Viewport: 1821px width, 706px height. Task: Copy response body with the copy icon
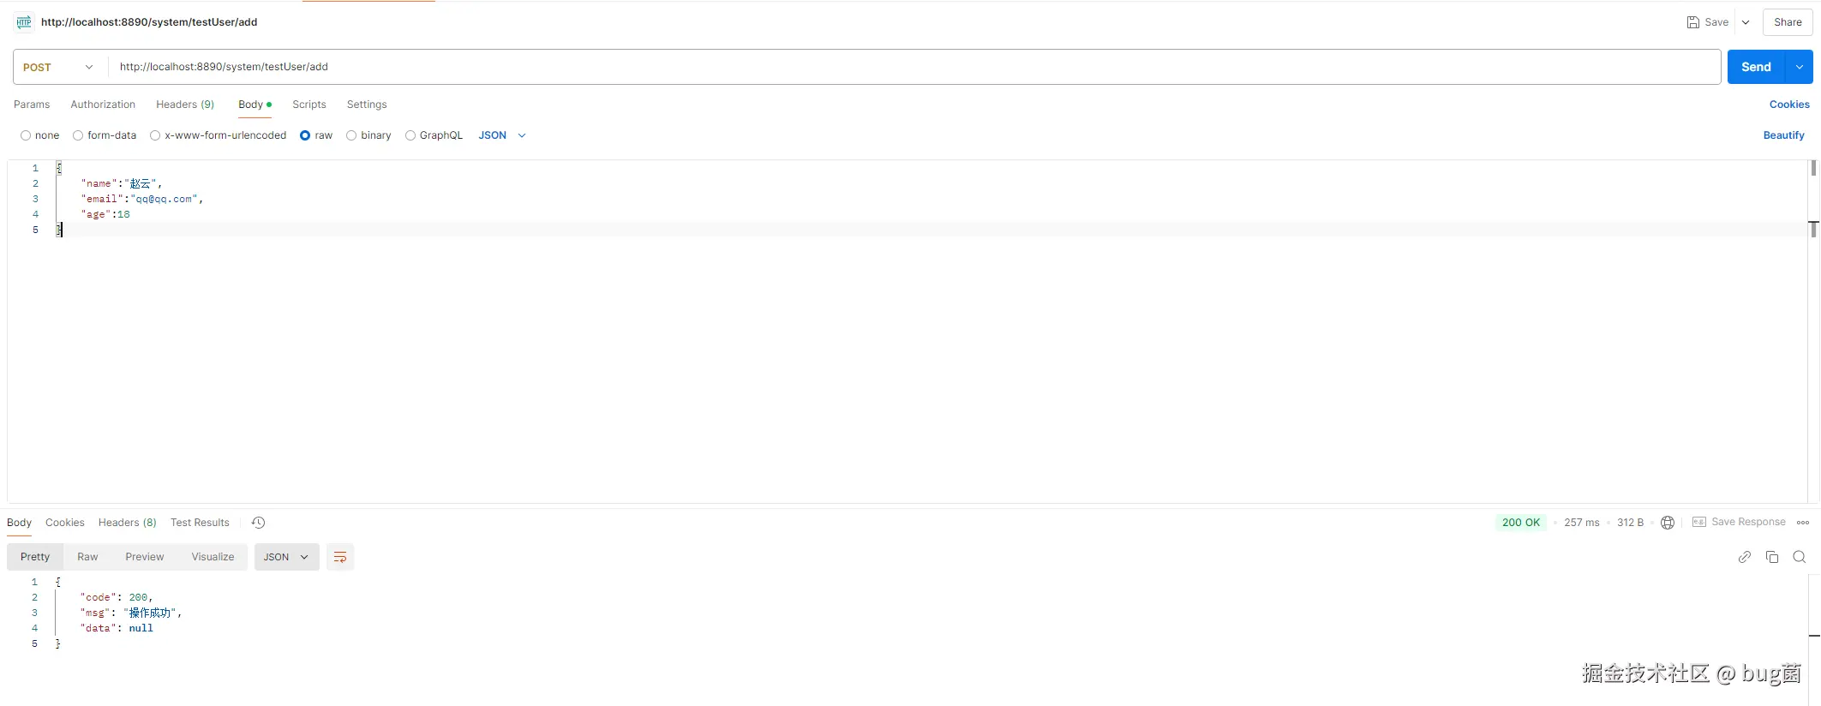(x=1771, y=557)
